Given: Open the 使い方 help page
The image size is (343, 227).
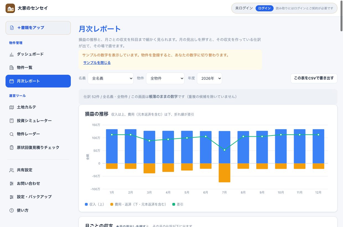Looking at the screenshot, I should point(38,210).
